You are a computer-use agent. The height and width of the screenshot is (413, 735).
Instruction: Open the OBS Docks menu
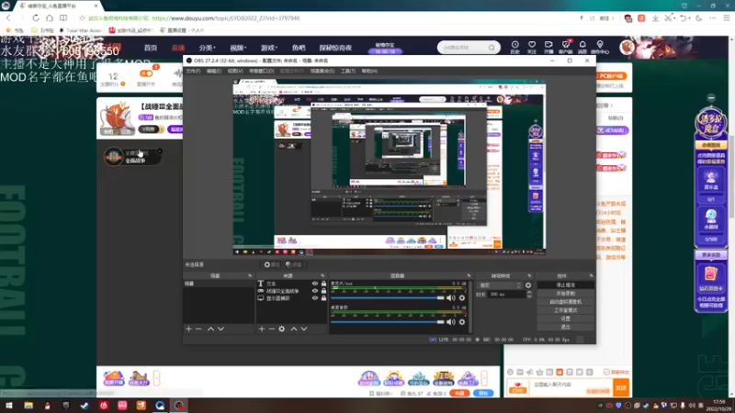[262, 72]
